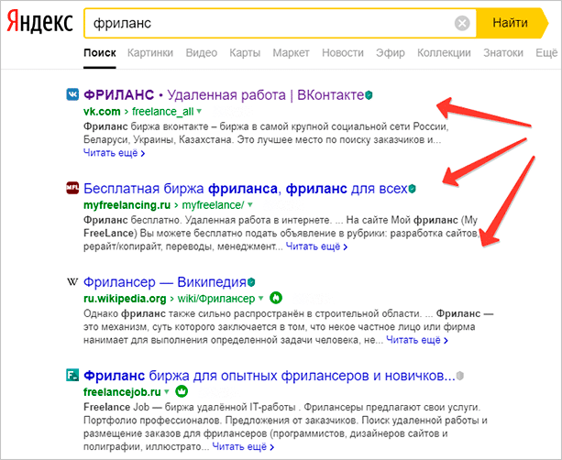The image size is (562, 460).
Task: Open the Маркет tab
Action: point(291,52)
